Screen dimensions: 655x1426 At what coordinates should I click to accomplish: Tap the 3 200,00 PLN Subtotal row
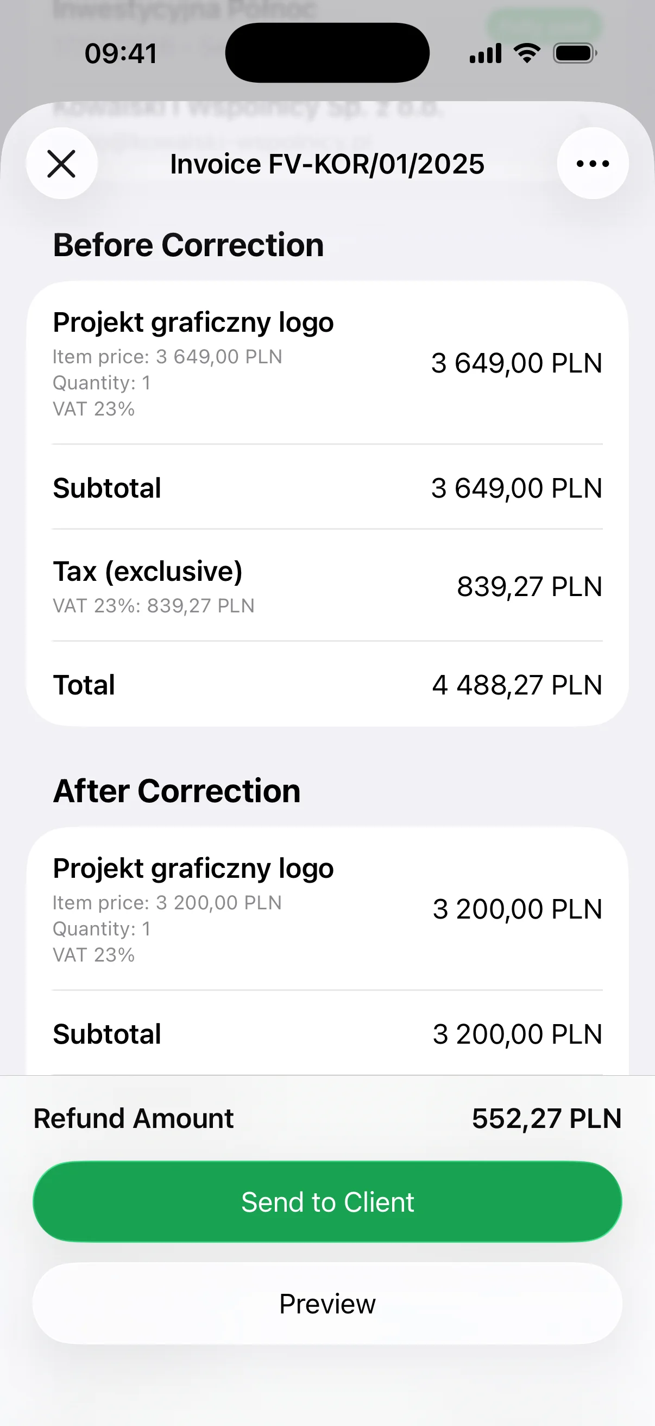click(327, 1034)
